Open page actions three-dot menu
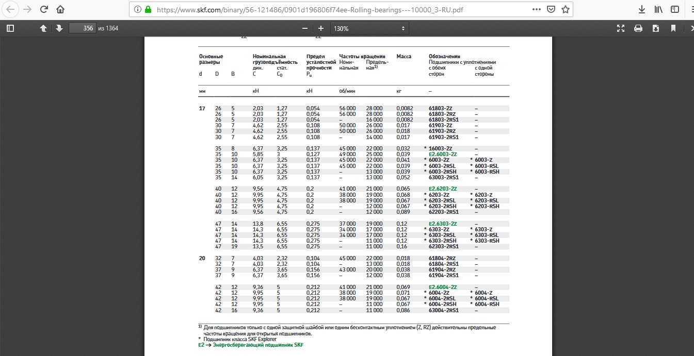Image resolution: width=694 pixels, height=356 pixels. tap(537, 9)
